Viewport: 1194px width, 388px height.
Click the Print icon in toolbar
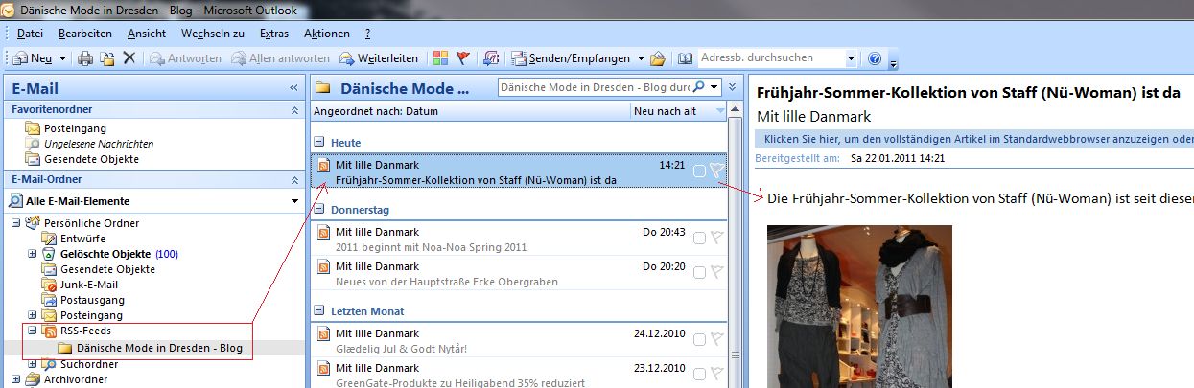coord(85,58)
